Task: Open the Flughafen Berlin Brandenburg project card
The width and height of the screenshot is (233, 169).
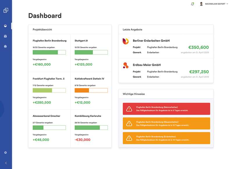Action: (x=50, y=53)
